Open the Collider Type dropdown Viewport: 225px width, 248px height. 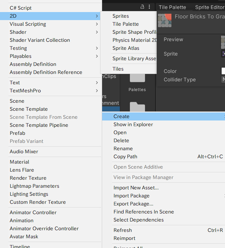[223, 79]
